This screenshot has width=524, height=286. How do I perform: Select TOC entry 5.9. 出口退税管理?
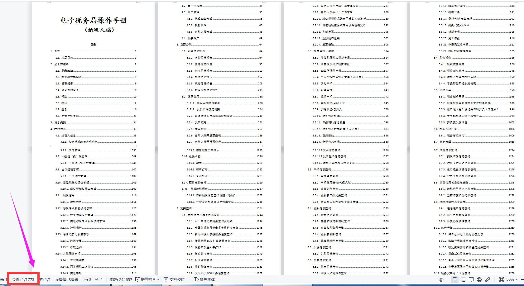point(96,169)
